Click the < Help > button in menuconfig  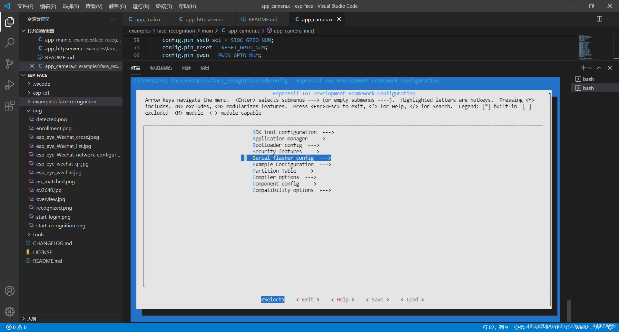[343, 299]
